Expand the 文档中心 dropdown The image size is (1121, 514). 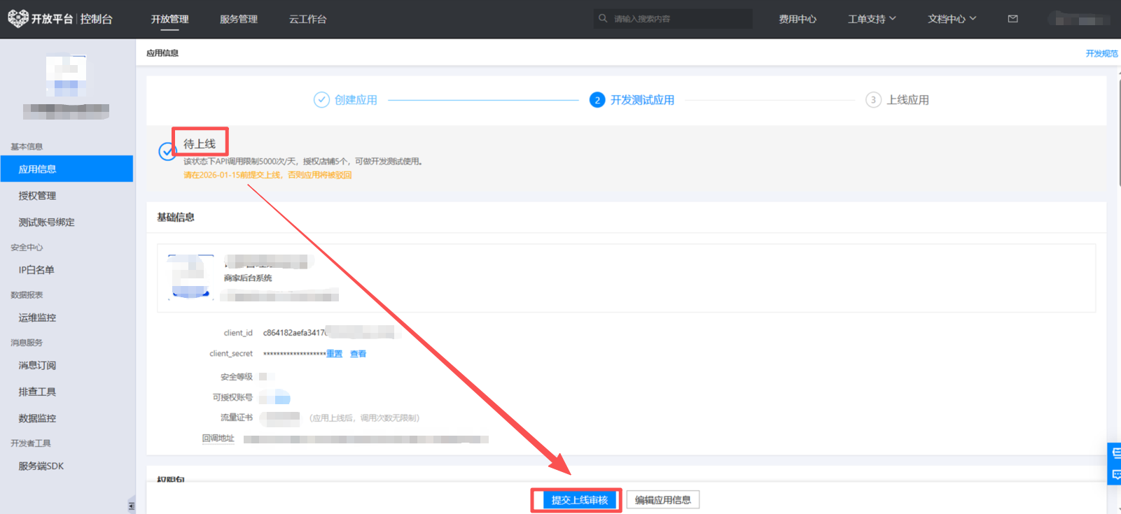pos(952,19)
